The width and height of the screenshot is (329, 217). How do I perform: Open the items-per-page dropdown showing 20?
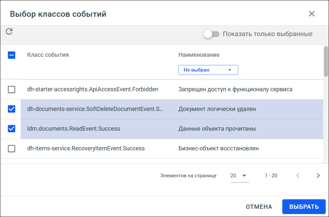240,176
